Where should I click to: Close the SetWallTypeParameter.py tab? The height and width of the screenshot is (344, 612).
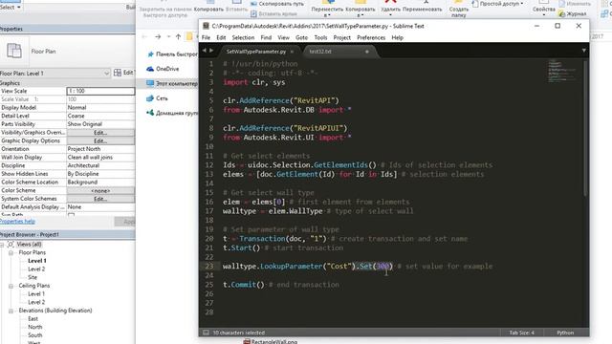[292, 52]
